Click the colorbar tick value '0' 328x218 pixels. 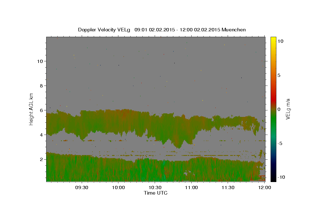(279, 109)
